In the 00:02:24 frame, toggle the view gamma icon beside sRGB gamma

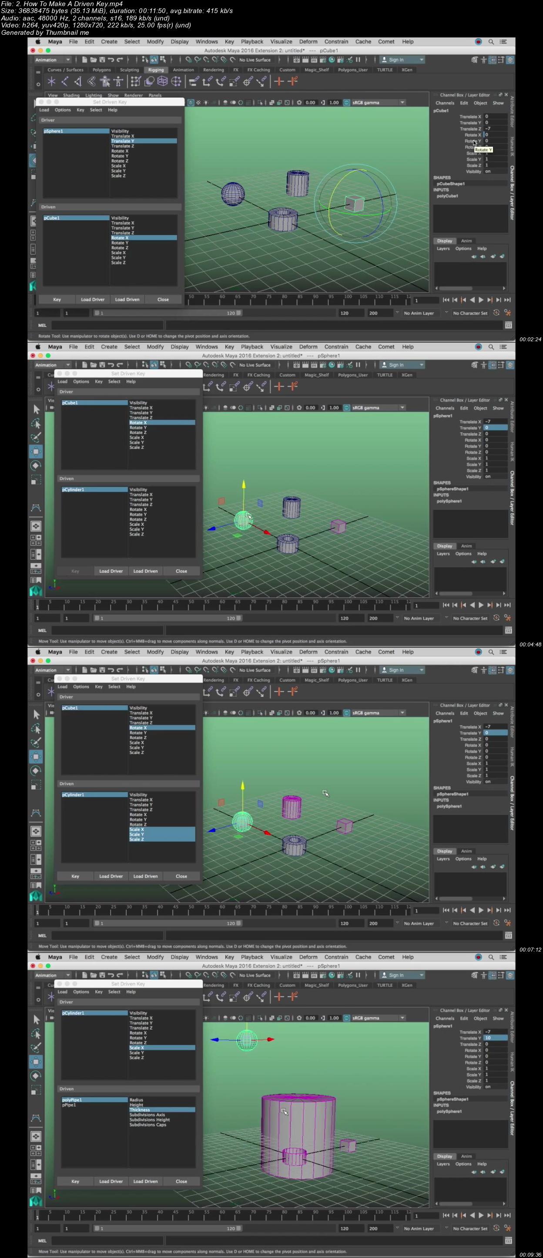tap(346, 103)
